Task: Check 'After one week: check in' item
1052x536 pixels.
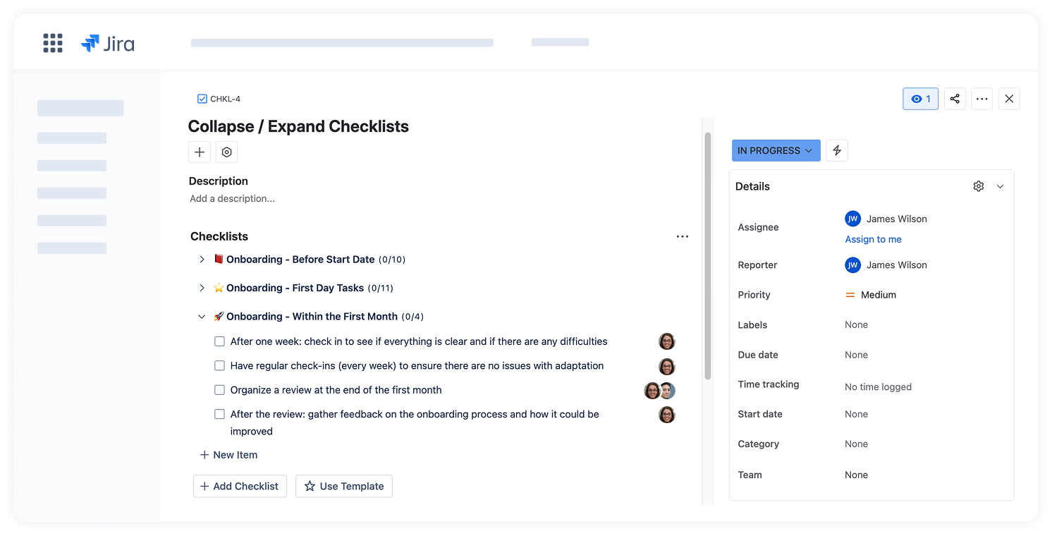Action: 219,341
